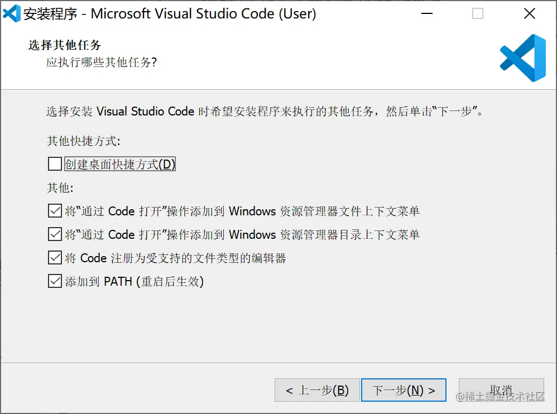This screenshot has height=414, width=557.
Task: Click the VS Code icon in title bar
Action: (12, 13)
